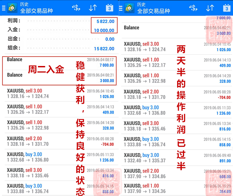
Task: Tap the sort arrows icon in the right header
Action: (x=210, y=8)
